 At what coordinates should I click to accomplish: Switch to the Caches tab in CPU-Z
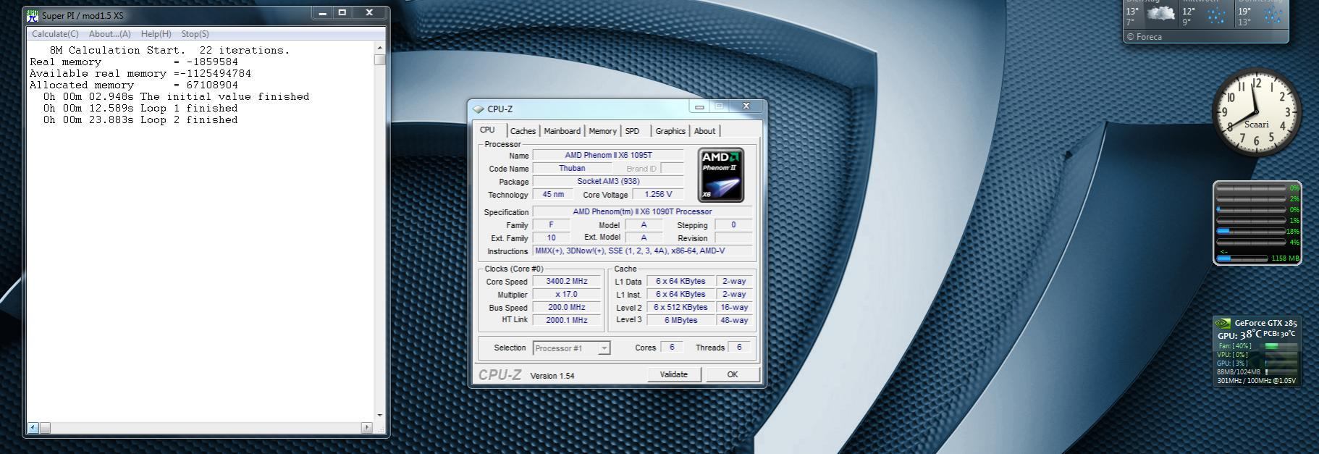523,131
